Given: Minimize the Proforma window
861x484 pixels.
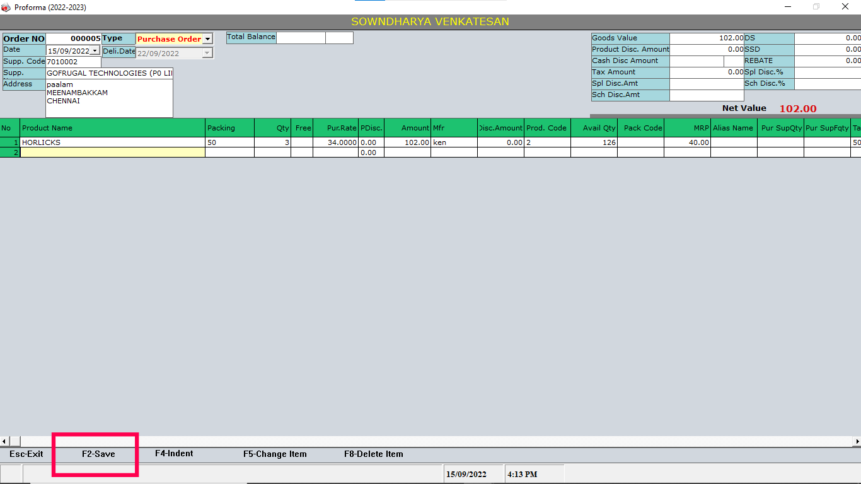Looking at the screenshot, I should click(x=788, y=7).
